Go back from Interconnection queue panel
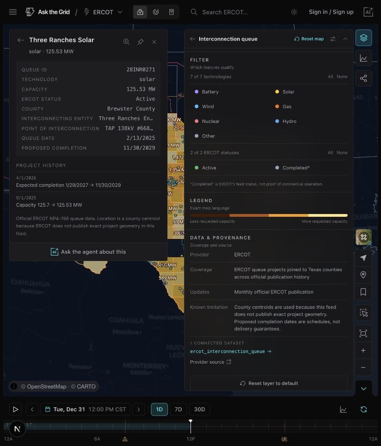 coord(192,39)
